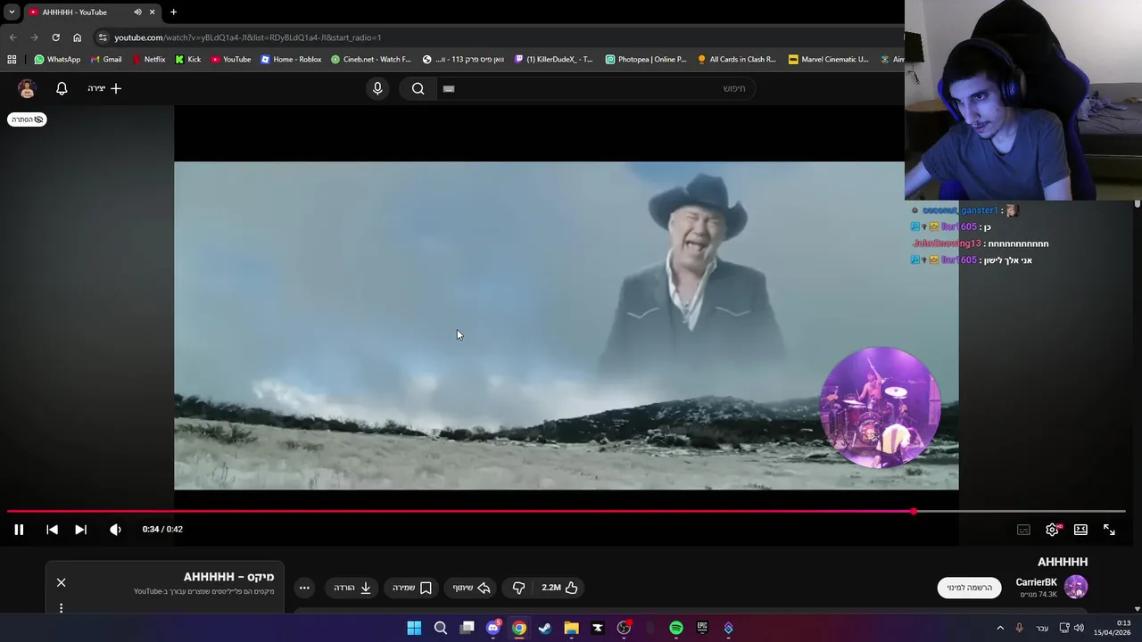
Task: Open the יצירה create button
Action: click(104, 88)
